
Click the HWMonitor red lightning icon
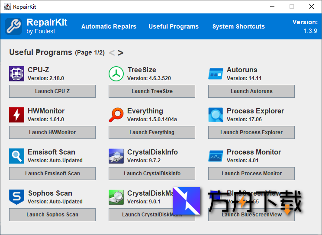pos(16,115)
